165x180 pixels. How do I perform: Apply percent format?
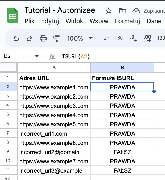[120, 38]
